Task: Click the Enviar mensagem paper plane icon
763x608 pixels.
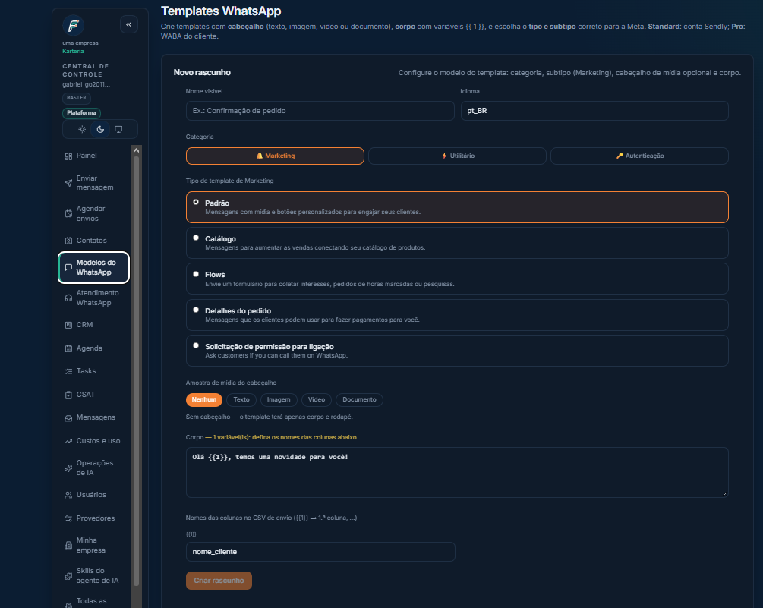Action: pos(68,184)
